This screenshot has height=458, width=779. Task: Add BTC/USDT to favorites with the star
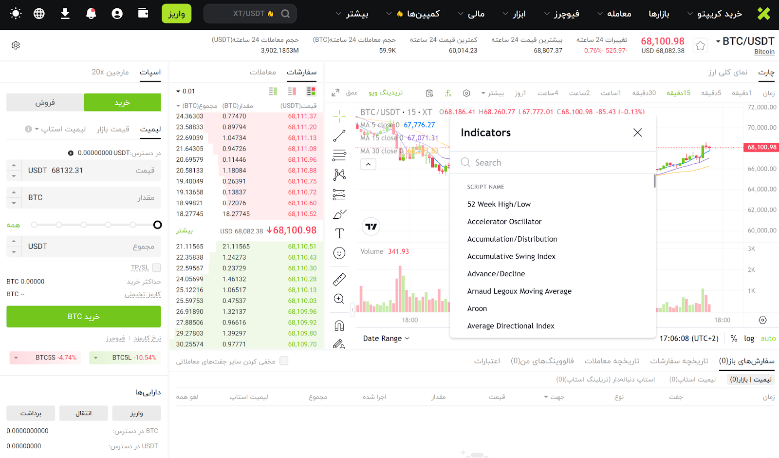pos(700,45)
